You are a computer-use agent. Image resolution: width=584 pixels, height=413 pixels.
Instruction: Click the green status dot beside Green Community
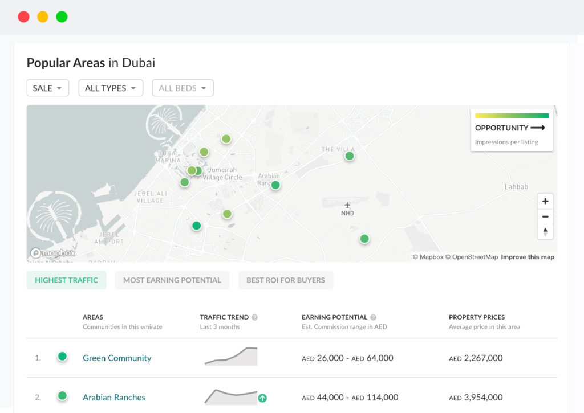click(x=62, y=357)
